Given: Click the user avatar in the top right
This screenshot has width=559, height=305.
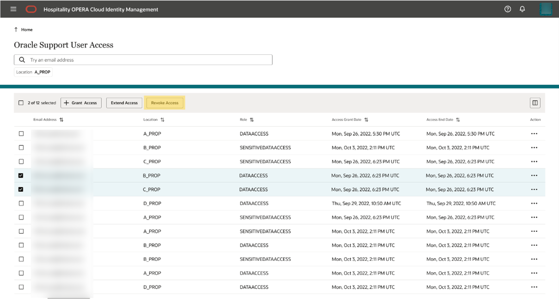Looking at the screenshot, I should pyautogui.click(x=546, y=9).
